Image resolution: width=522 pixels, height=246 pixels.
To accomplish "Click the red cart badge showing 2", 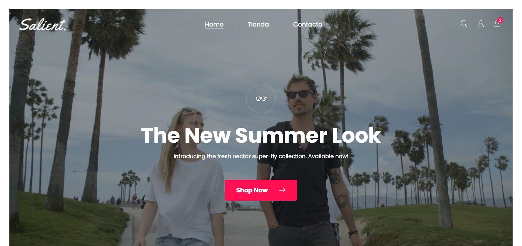I will [x=500, y=20].
